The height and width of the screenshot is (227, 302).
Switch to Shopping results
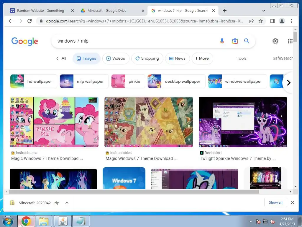pyautogui.click(x=147, y=58)
